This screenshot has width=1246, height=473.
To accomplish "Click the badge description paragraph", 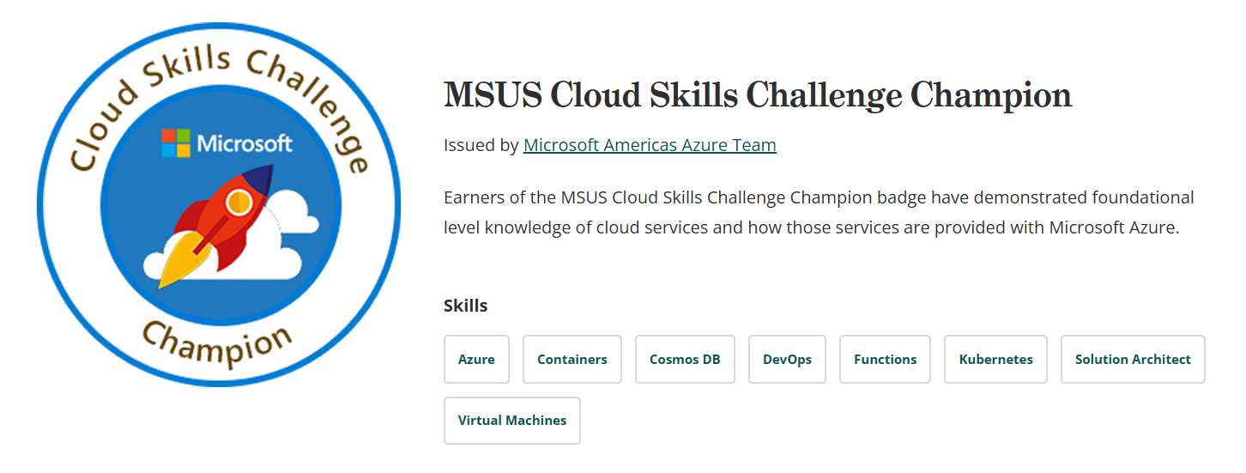I will 819,213.
